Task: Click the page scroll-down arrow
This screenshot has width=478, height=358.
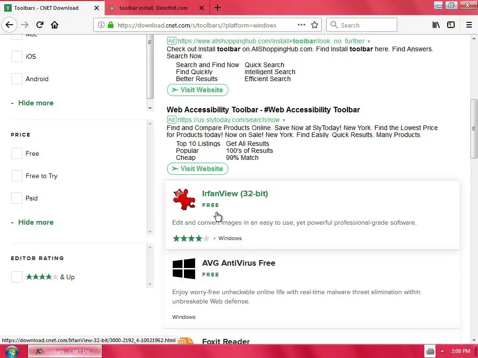Action: click(x=474, y=340)
